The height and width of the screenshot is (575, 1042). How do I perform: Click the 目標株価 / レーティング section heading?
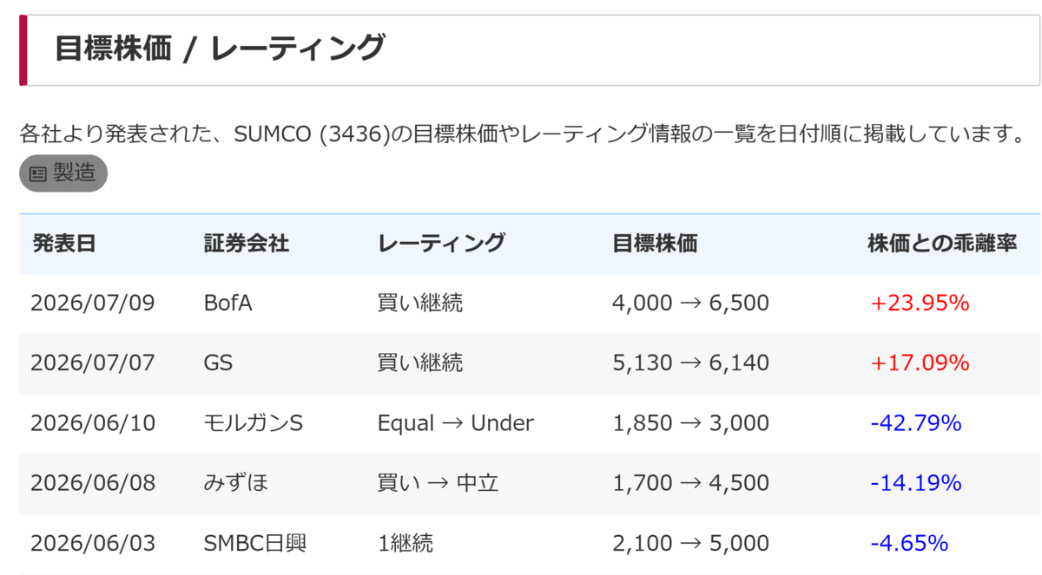click(x=220, y=49)
